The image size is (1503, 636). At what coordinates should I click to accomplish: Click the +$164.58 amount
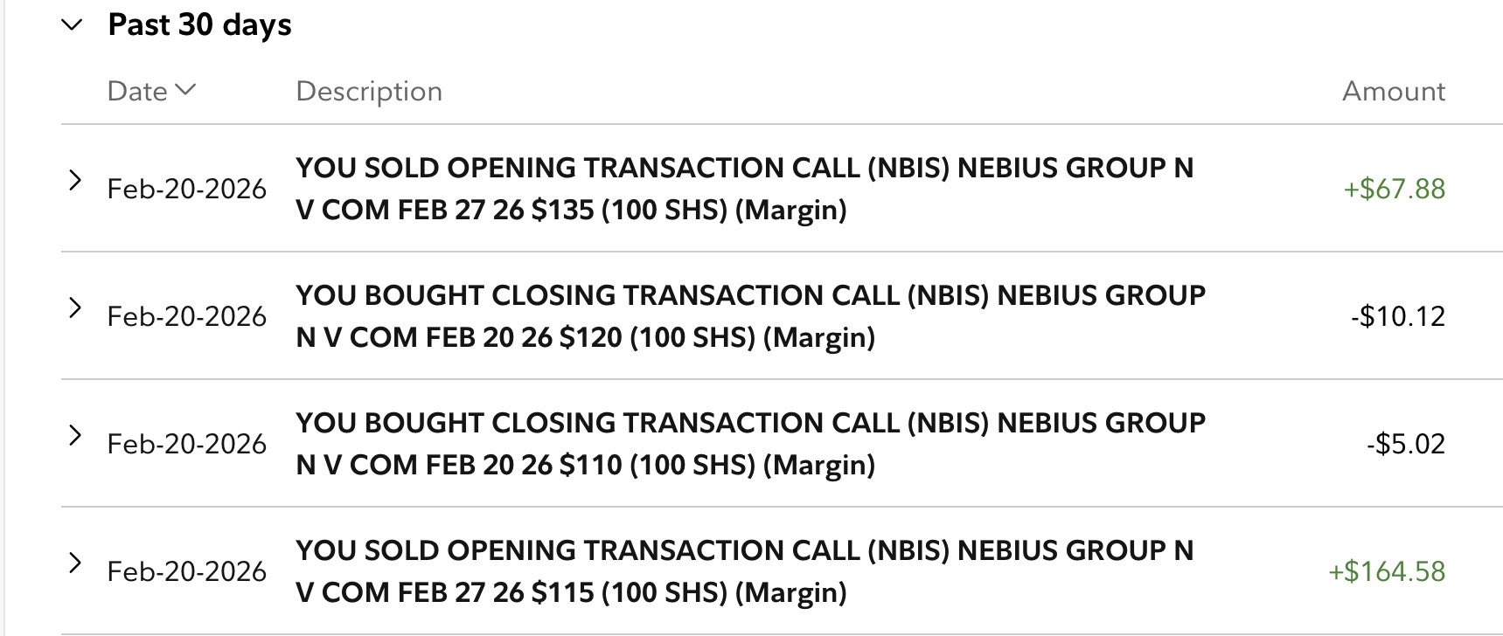point(1387,571)
